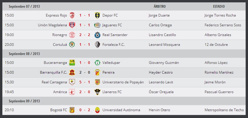
Task: Click the Jaguares FC team name
Action: (x=112, y=25)
